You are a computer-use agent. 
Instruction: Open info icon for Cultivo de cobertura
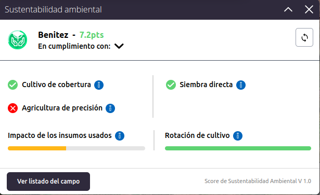pos(99,85)
